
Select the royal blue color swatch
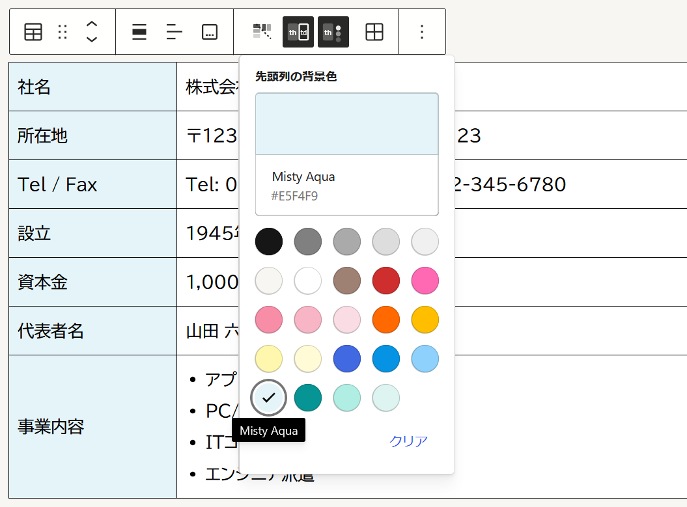pyautogui.click(x=346, y=359)
